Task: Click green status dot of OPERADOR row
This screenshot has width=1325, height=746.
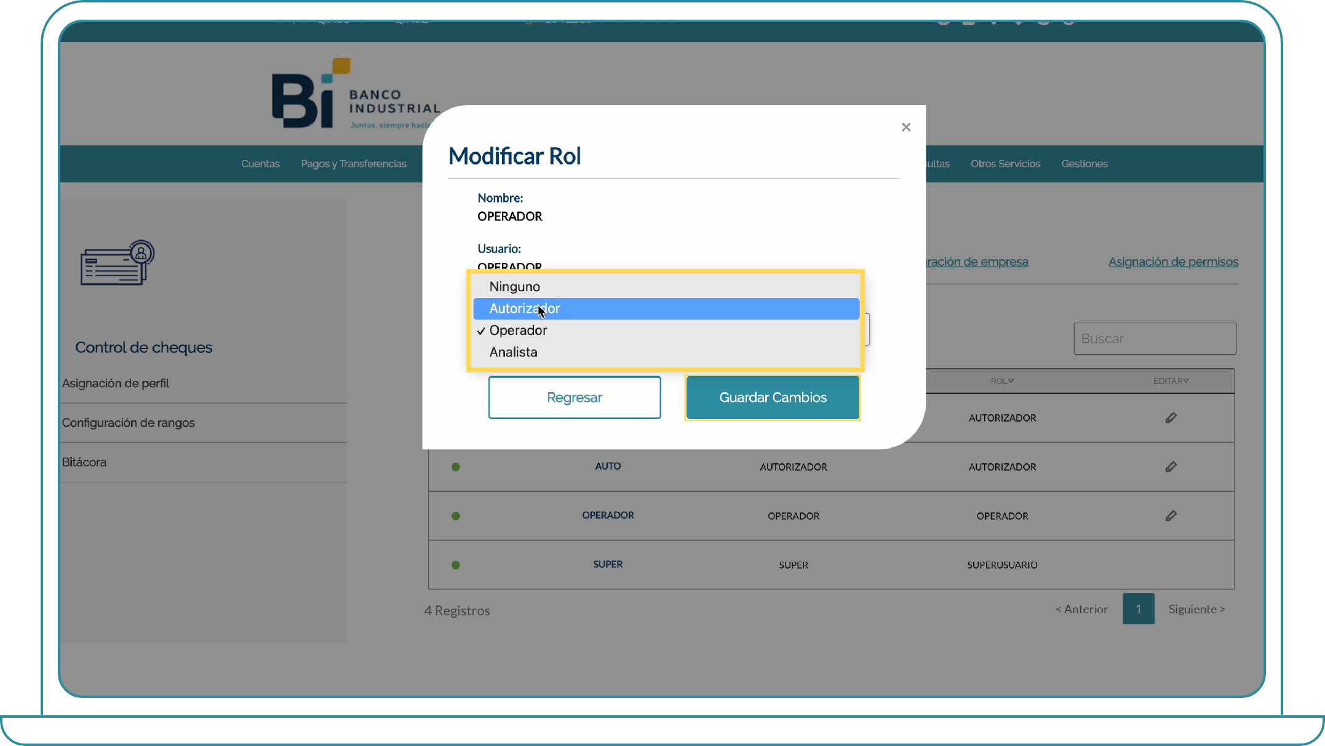Action: point(456,516)
